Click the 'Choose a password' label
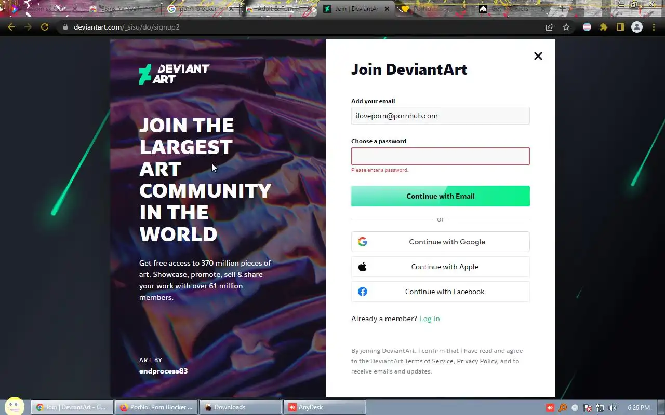 coord(379,141)
